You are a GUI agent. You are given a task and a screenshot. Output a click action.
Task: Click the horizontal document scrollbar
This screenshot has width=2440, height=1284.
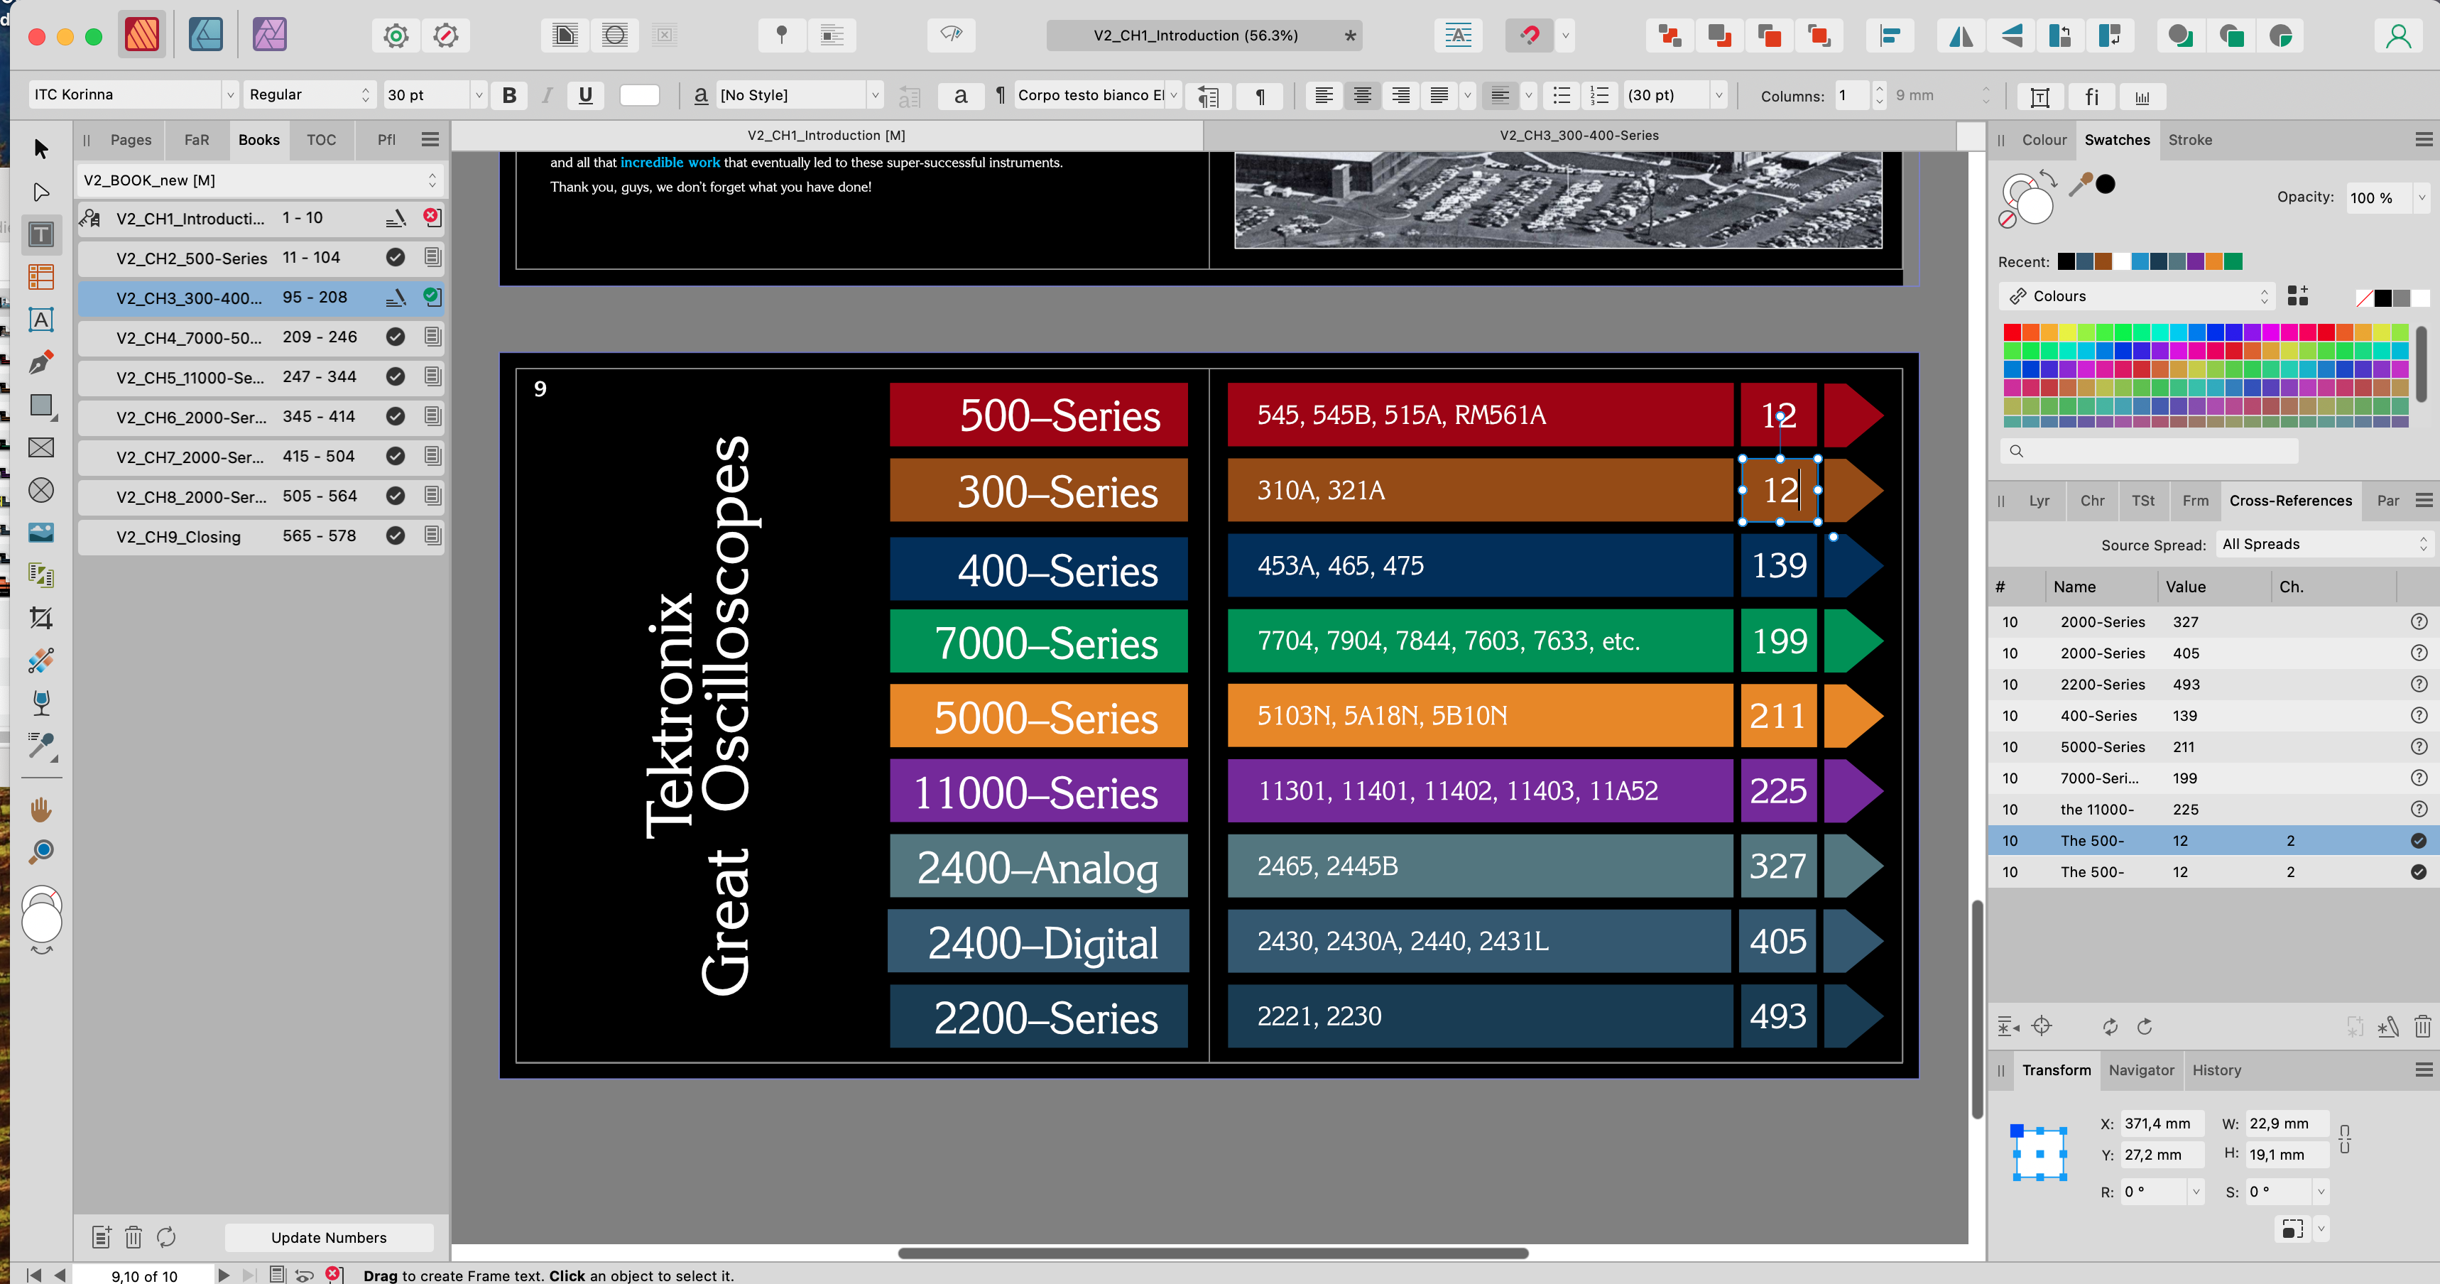point(1212,1253)
